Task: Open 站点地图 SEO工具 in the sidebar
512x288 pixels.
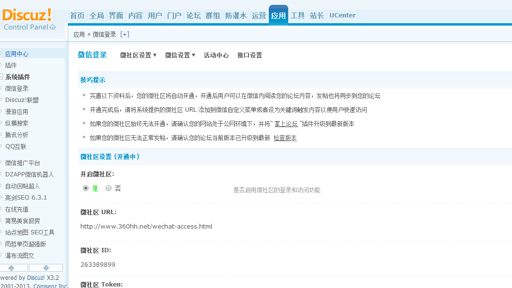Action: point(30,232)
